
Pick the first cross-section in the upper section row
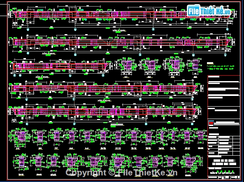pos(20,138)
